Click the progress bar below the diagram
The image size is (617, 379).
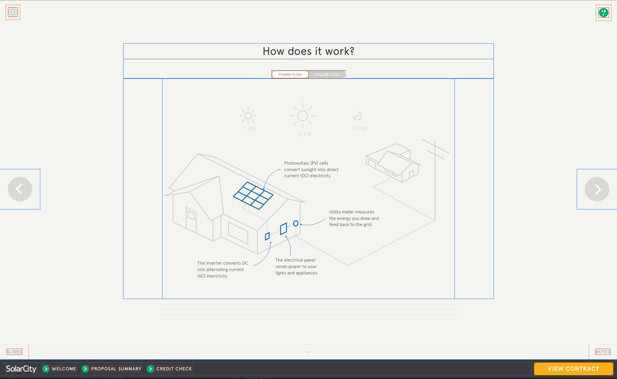click(308, 312)
